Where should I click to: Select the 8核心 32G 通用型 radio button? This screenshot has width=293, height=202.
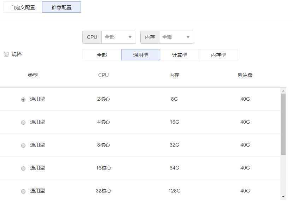point(23,145)
